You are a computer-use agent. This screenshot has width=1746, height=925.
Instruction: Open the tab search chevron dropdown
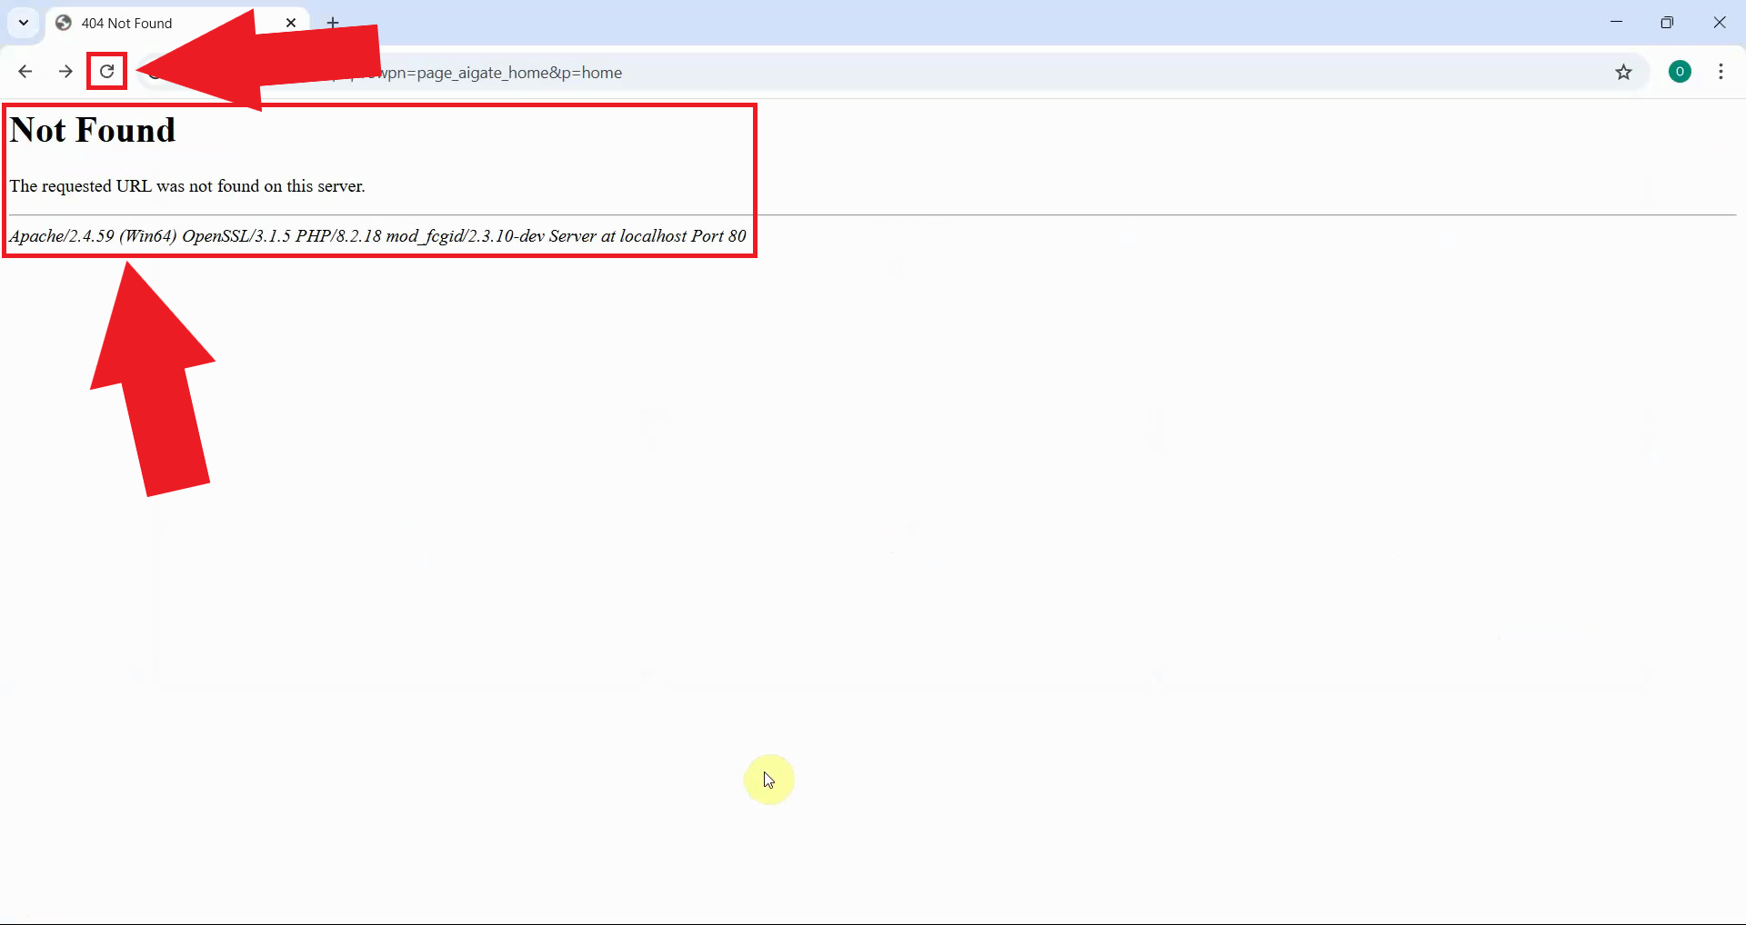[x=23, y=23]
